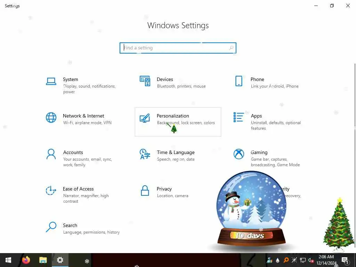Click the Accounts category title
The width and height of the screenshot is (356, 267).
(x=73, y=152)
